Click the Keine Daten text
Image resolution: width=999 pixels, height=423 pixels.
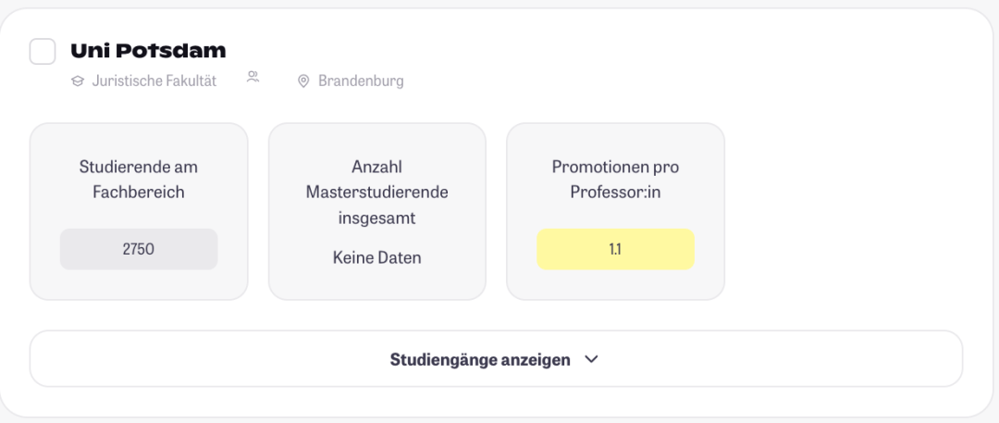tap(377, 257)
